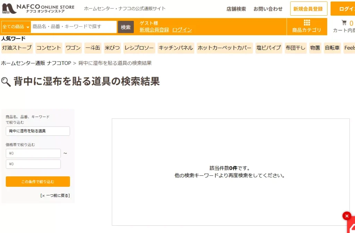Close the red X popup badge
This screenshot has width=355, height=233.
pyautogui.click(x=347, y=216)
